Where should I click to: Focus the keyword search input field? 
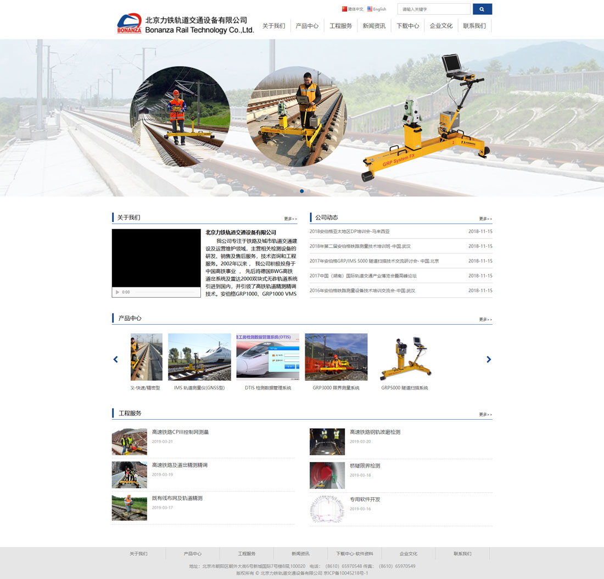click(x=434, y=9)
